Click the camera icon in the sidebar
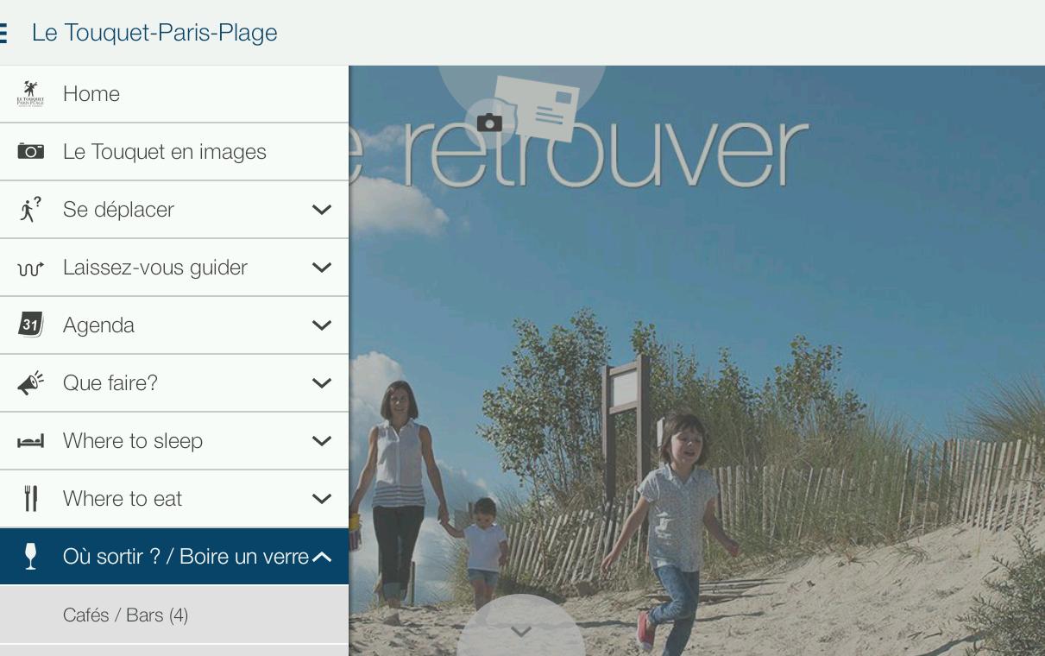The width and height of the screenshot is (1045, 656). 30,152
